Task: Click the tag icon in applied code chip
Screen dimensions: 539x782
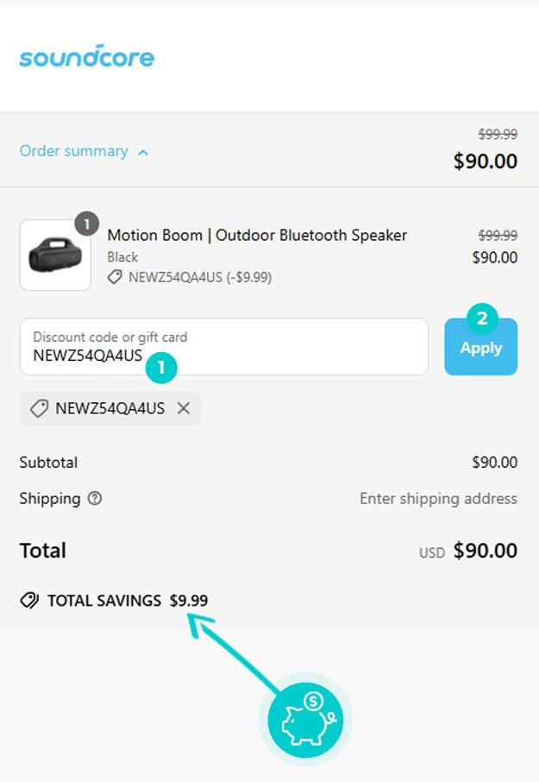Action: click(x=39, y=408)
